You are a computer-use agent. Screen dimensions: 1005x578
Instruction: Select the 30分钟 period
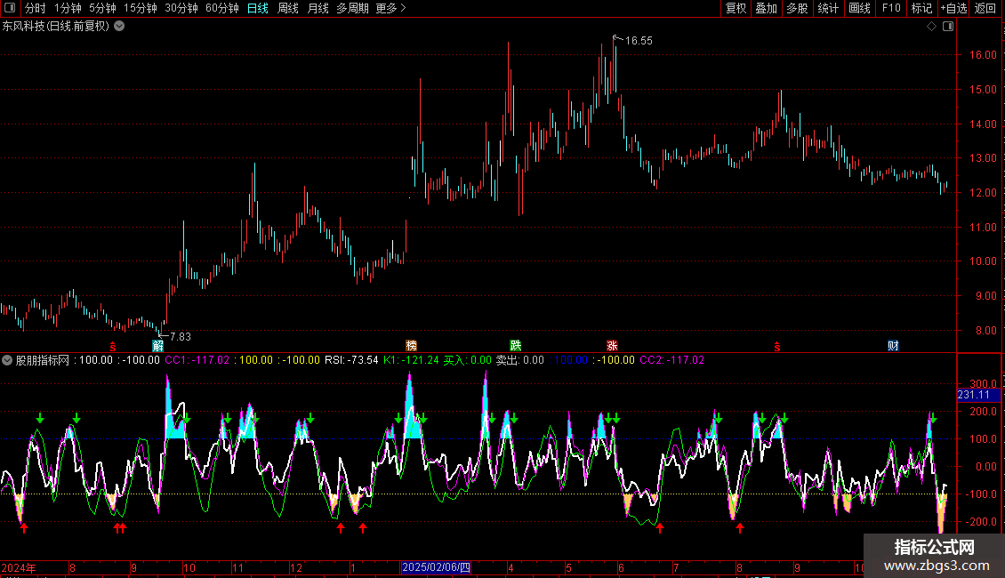tap(181, 8)
